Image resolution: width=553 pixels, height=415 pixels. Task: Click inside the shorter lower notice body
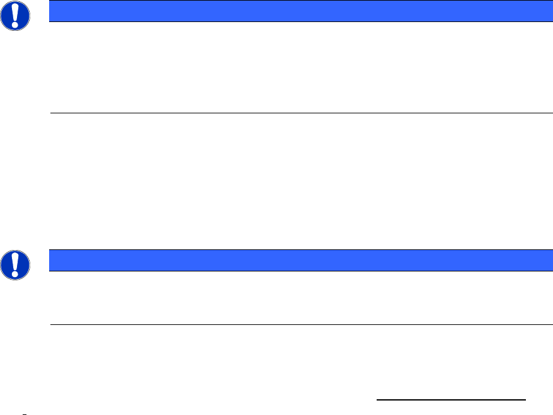297,298
